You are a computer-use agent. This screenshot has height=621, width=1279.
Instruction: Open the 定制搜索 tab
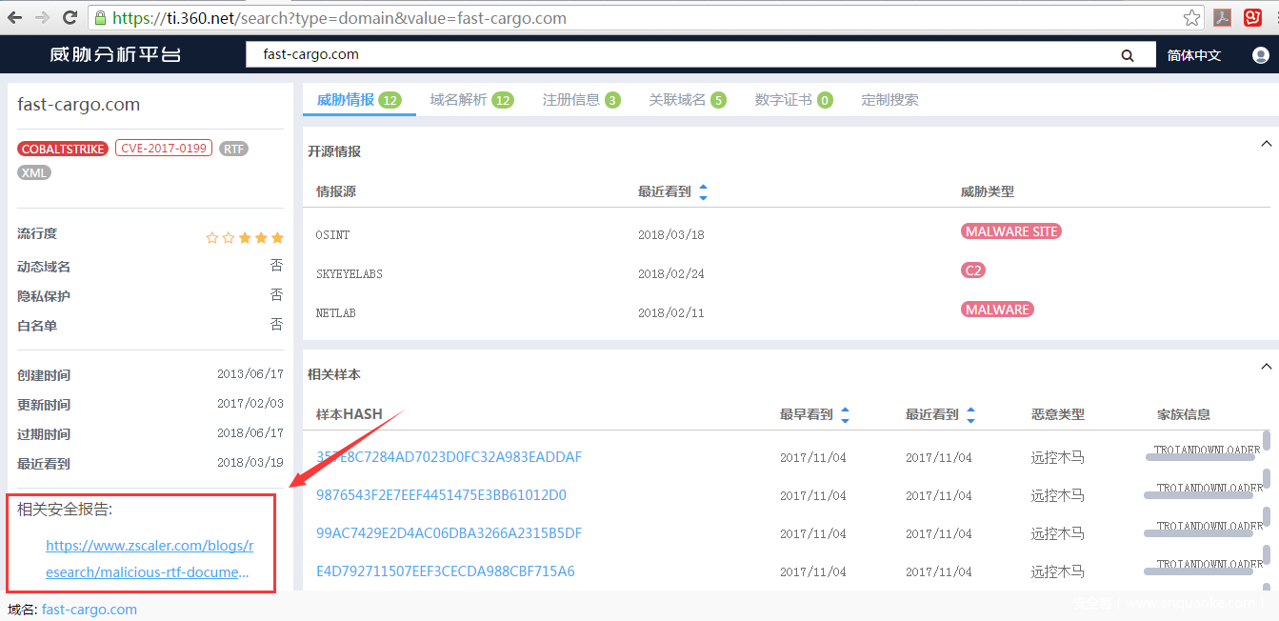point(889,100)
